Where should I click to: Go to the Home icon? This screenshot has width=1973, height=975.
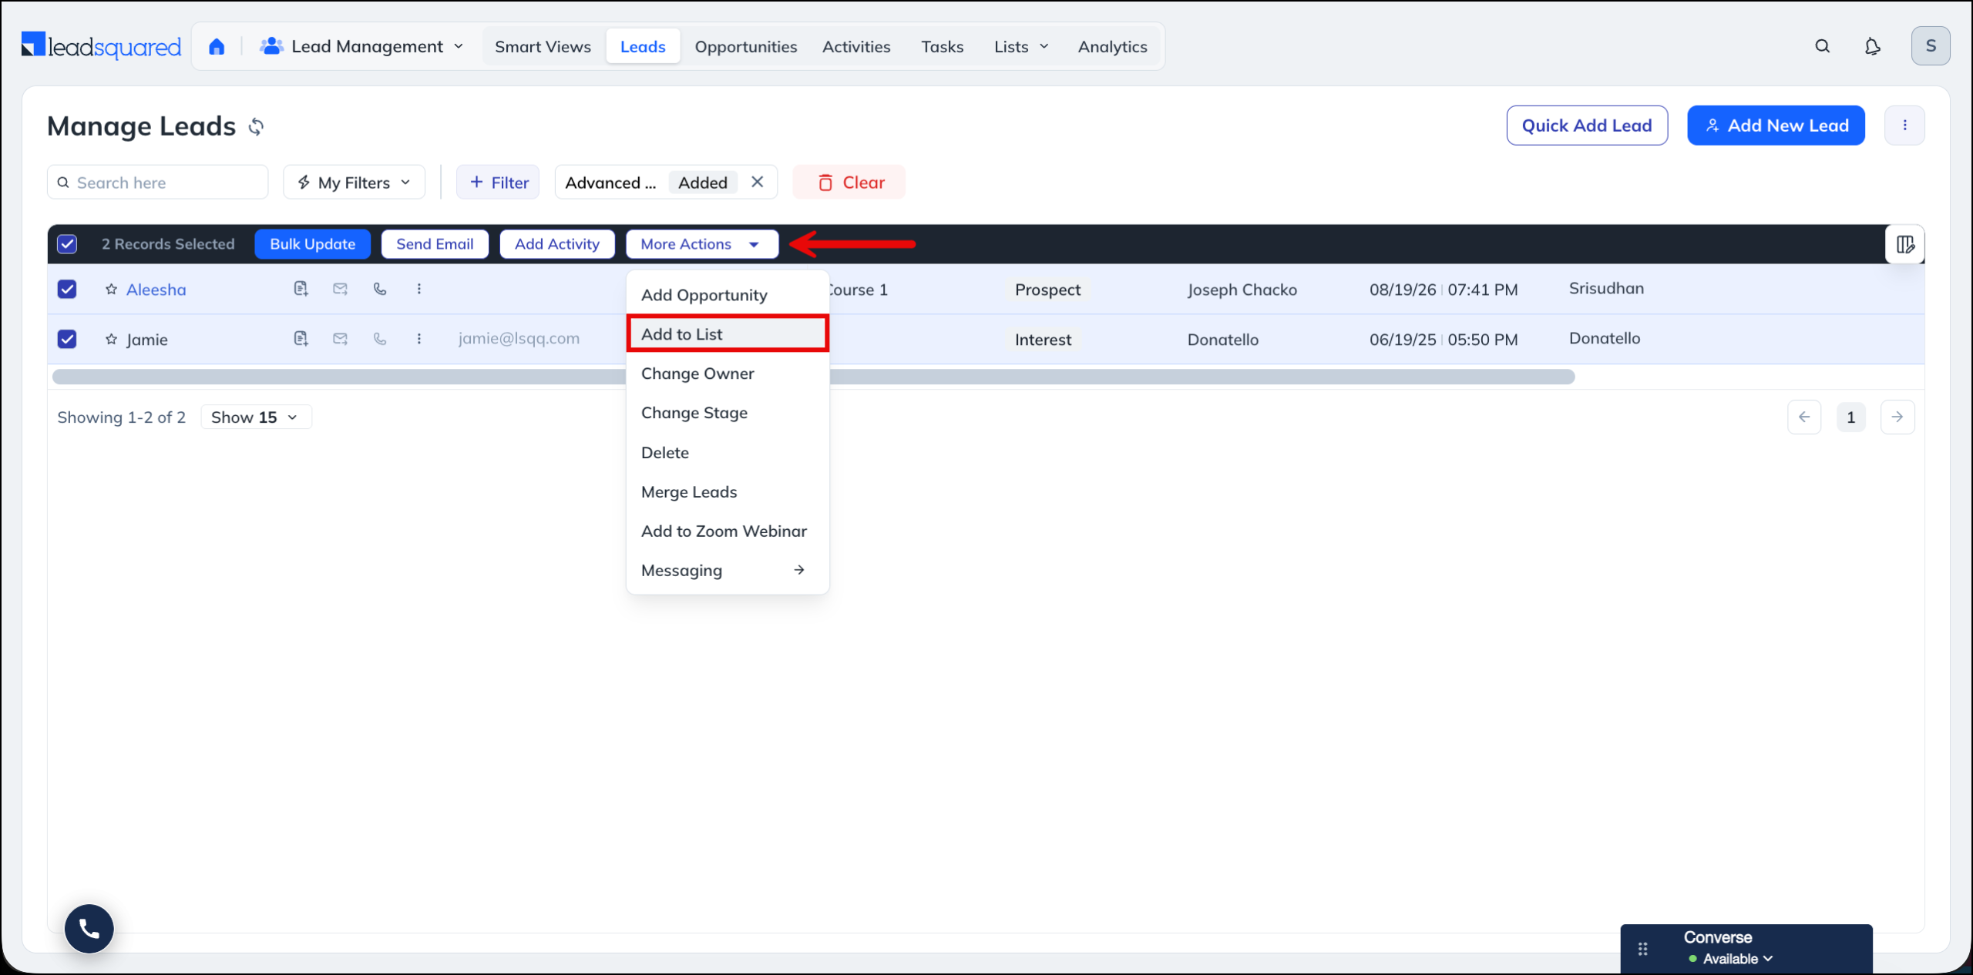click(x=217, y=47)
